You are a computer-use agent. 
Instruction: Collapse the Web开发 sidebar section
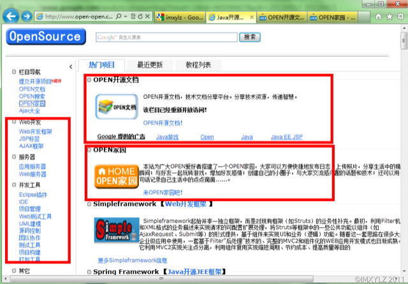pyautogui.click(x=14, y=121)
